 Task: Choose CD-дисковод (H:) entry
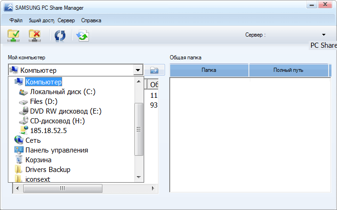pos(57,121)
